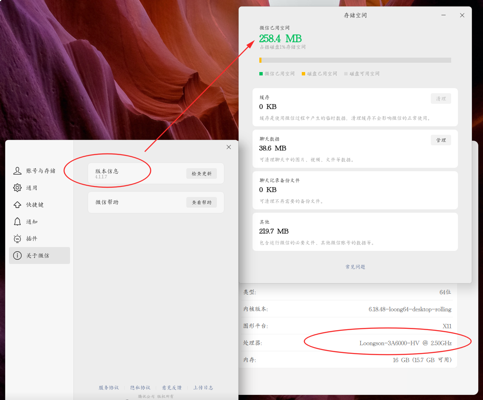Viewport: 483px width, 400px height.
Task: Minimize the 存储空间 window
Action: click(x=444, y=15)
